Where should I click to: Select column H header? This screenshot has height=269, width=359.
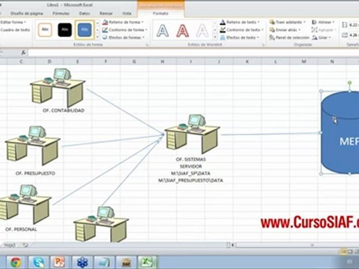pyautogui.click(x=162, y=61)
